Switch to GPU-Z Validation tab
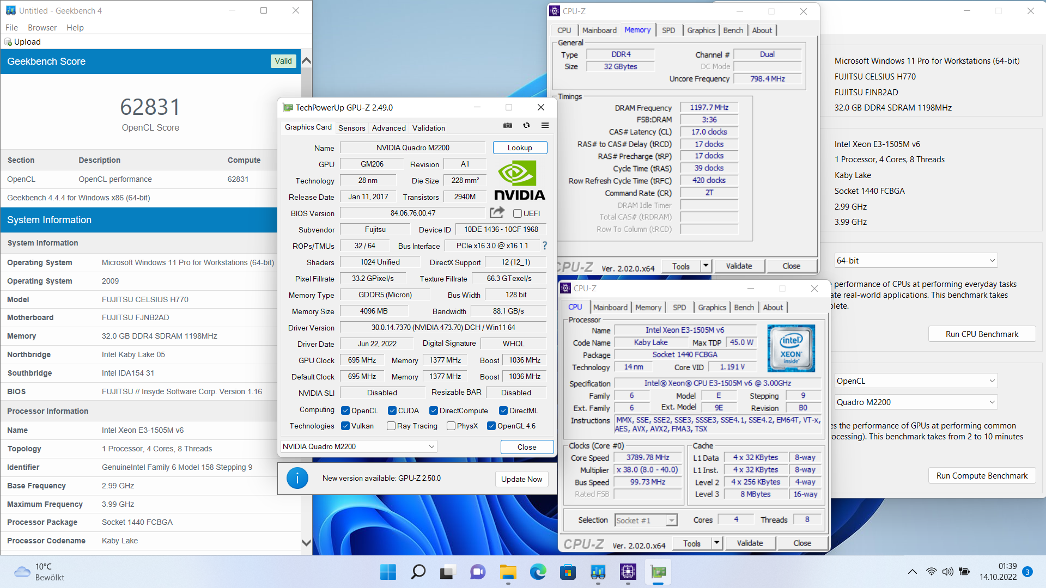1046x588 pixels. tap(429, 128)
